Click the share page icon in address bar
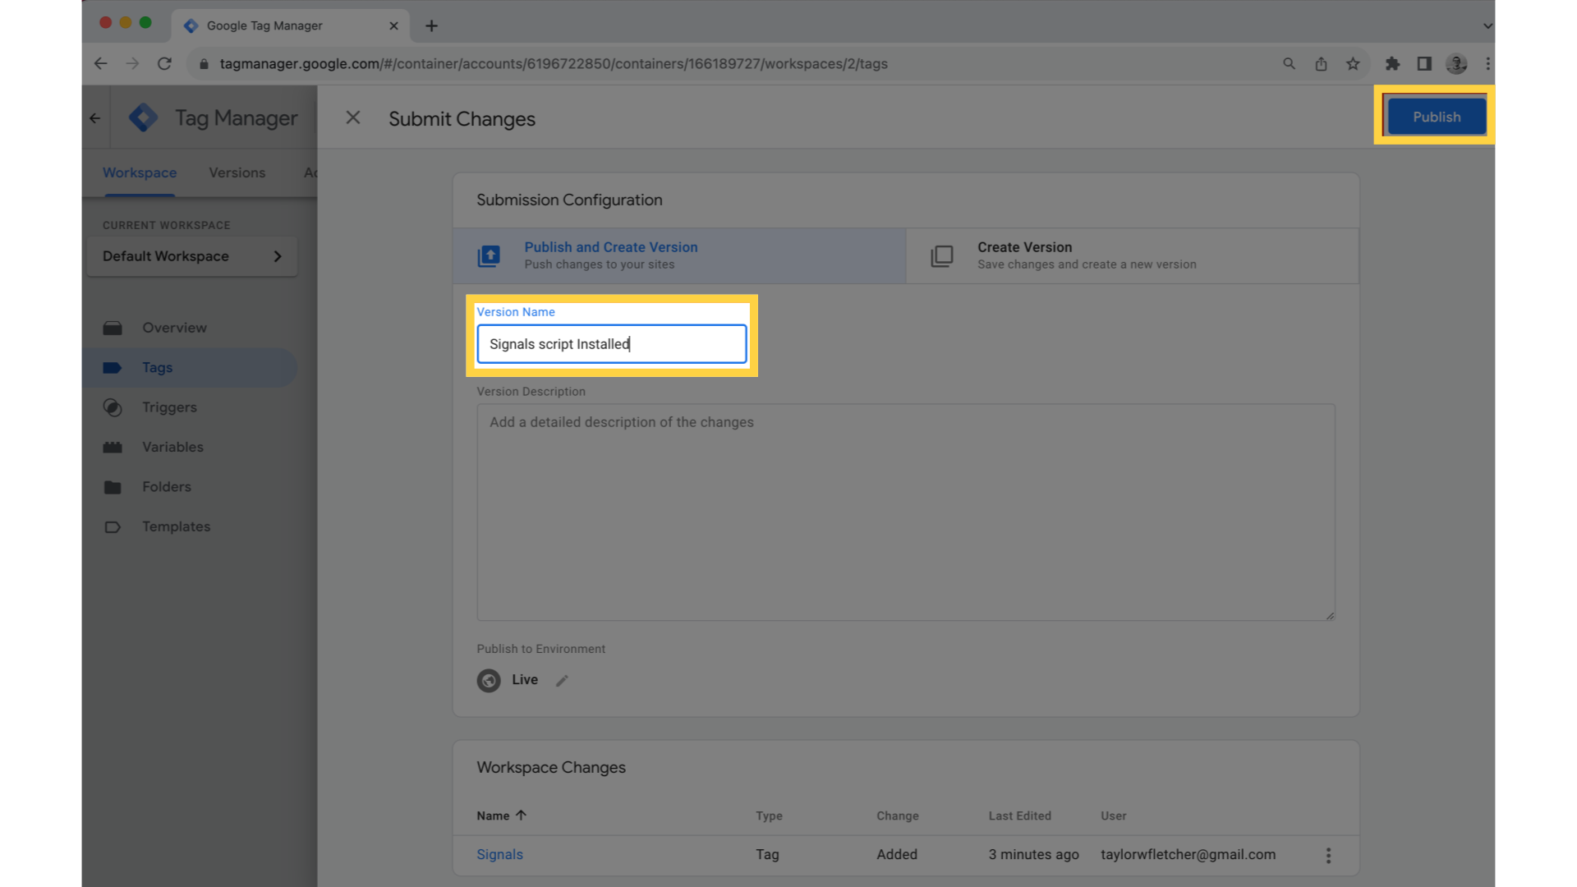The image size is (1577, 887). pyautogui.click(x=1321, y=63)
